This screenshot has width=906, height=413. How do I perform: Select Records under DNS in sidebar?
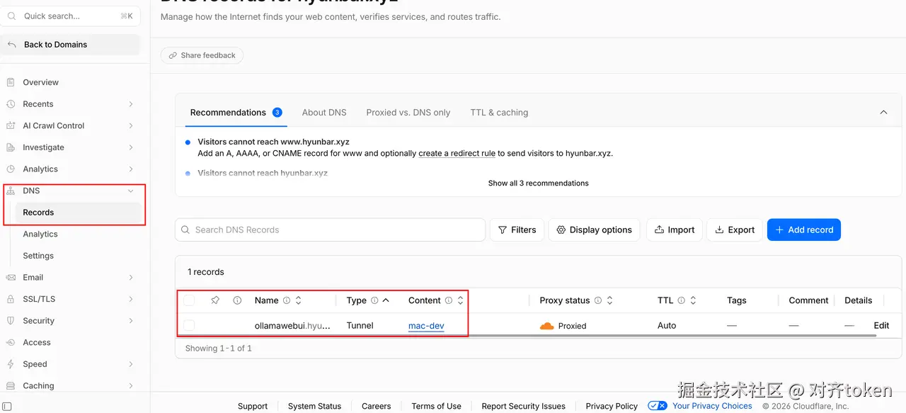click(78, 213)
